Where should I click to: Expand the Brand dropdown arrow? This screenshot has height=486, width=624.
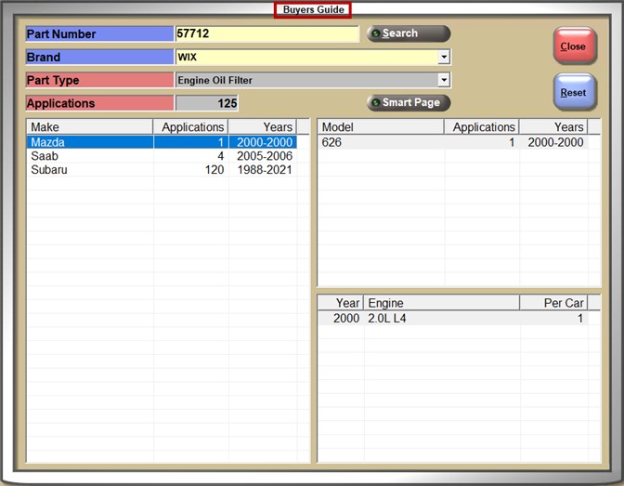coord(444,58)
